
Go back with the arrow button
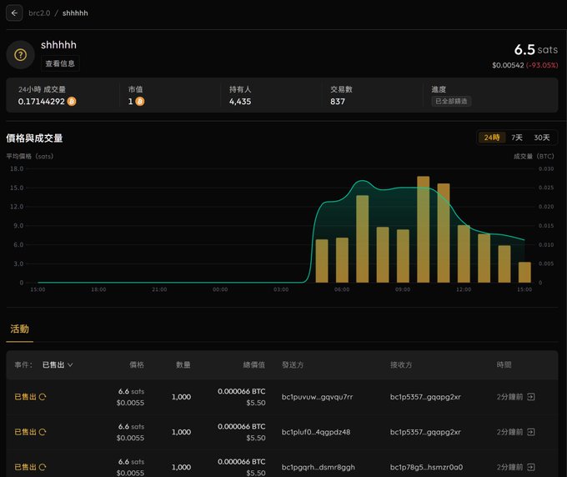pyautogui.click(x=14, y=13)
